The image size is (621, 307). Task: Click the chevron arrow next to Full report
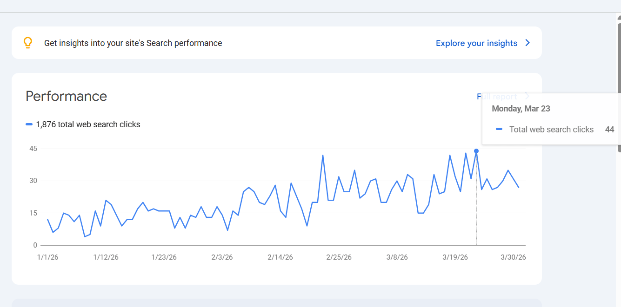[x=527, y=96]
